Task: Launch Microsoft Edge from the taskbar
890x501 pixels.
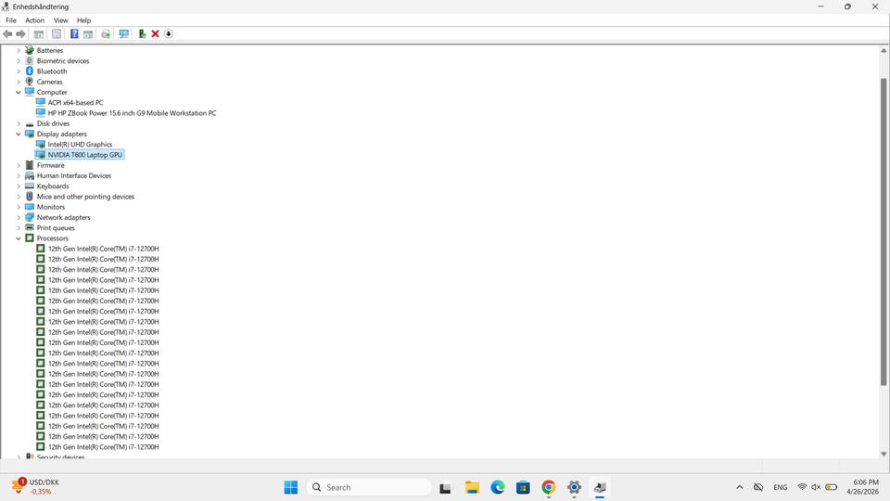Action: click(498, 487)
